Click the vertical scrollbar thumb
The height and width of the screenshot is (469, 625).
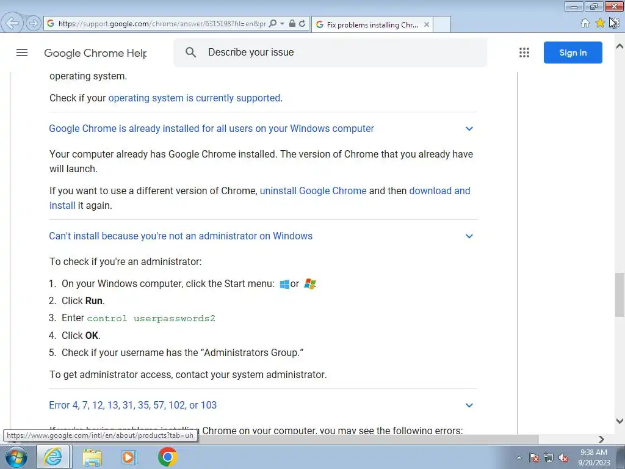(620, 295)
